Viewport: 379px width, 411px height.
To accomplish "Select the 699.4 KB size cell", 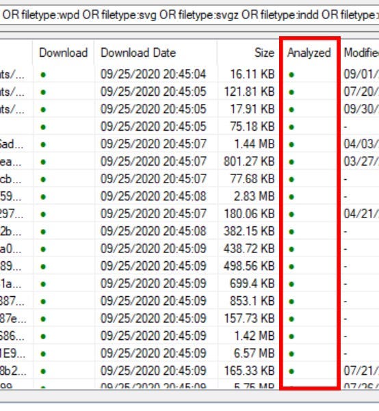I will click(x=252, y=284).
